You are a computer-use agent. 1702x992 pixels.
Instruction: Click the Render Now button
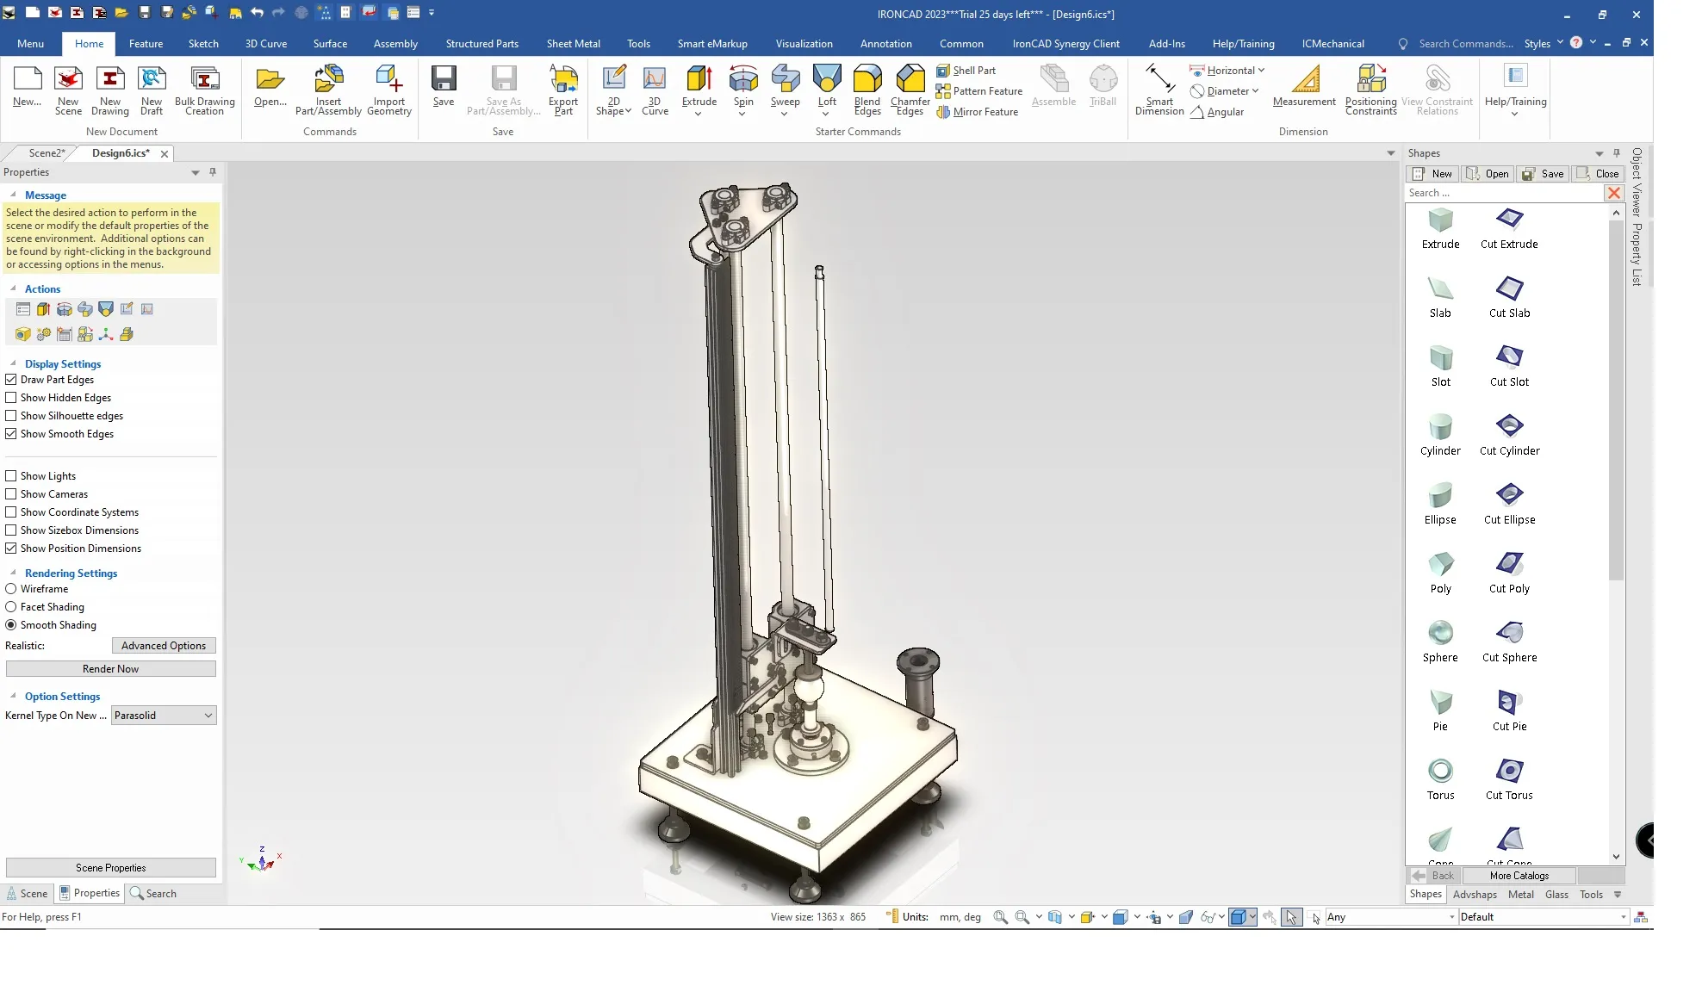coord(110,669)
